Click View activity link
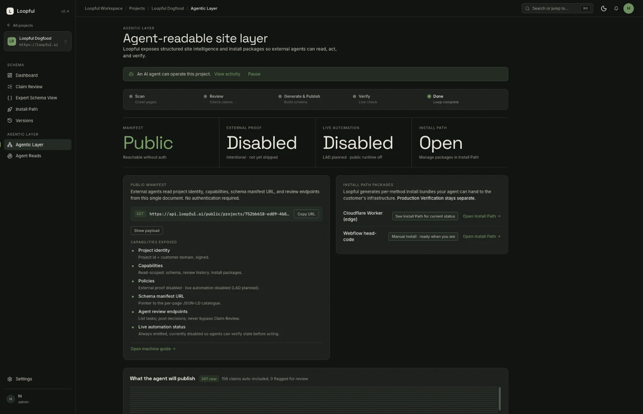 pyautogui.click(x=227, y=74)
